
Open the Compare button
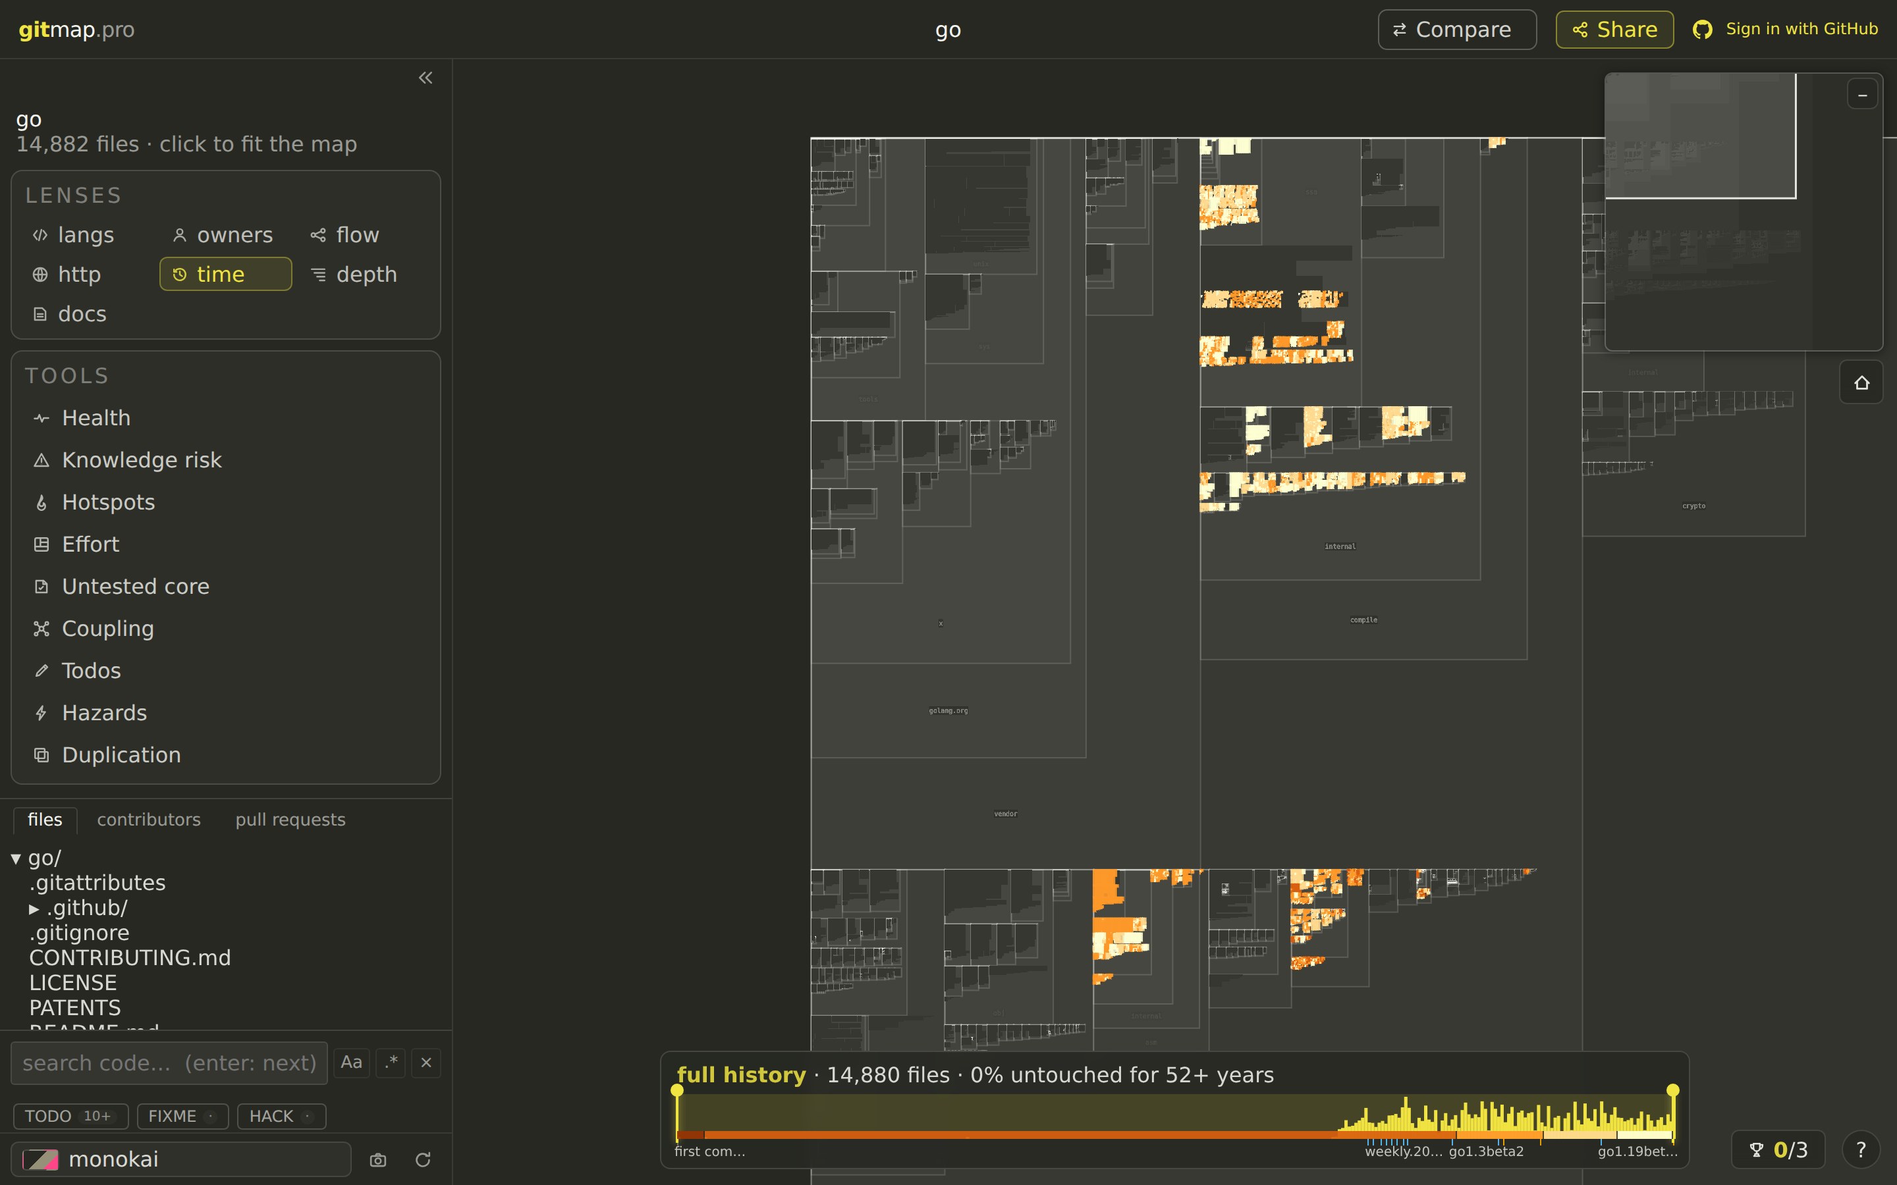click(x=1457, y=30)
